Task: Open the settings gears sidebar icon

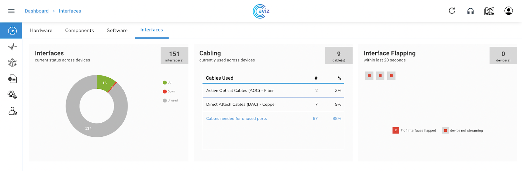Action: [x=12, y=95]
